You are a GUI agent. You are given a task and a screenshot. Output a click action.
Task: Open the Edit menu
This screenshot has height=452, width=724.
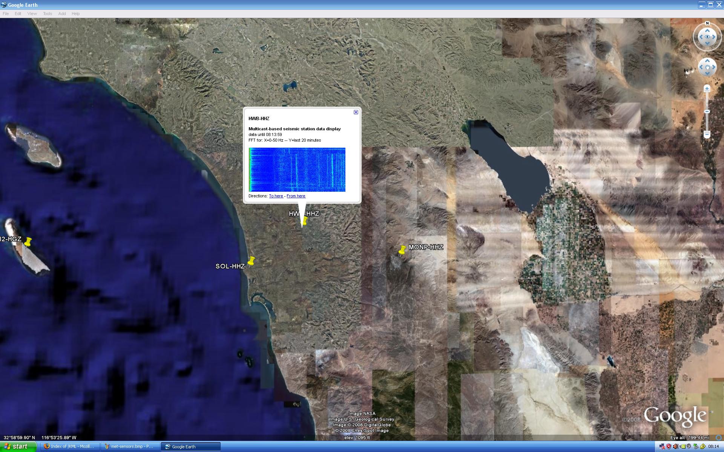[18, 14]
